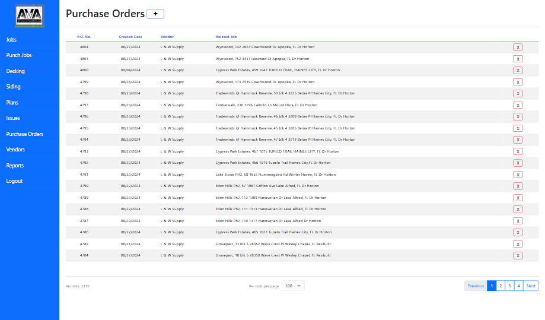This screenshot has height=320, width=545.
Task: Select the purchase order 4786 row number
Action: point(84,232)
